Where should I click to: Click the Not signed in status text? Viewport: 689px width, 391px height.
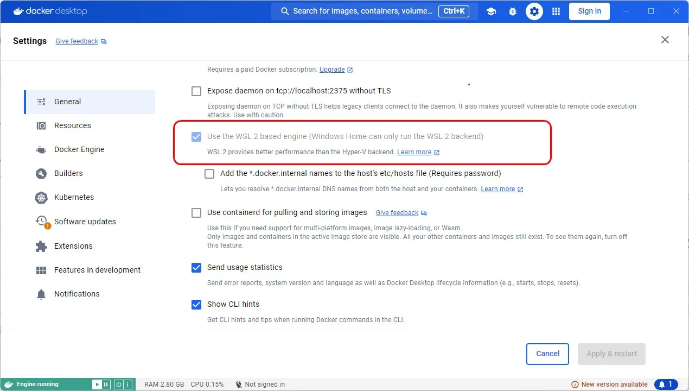(x=265, y=384)
